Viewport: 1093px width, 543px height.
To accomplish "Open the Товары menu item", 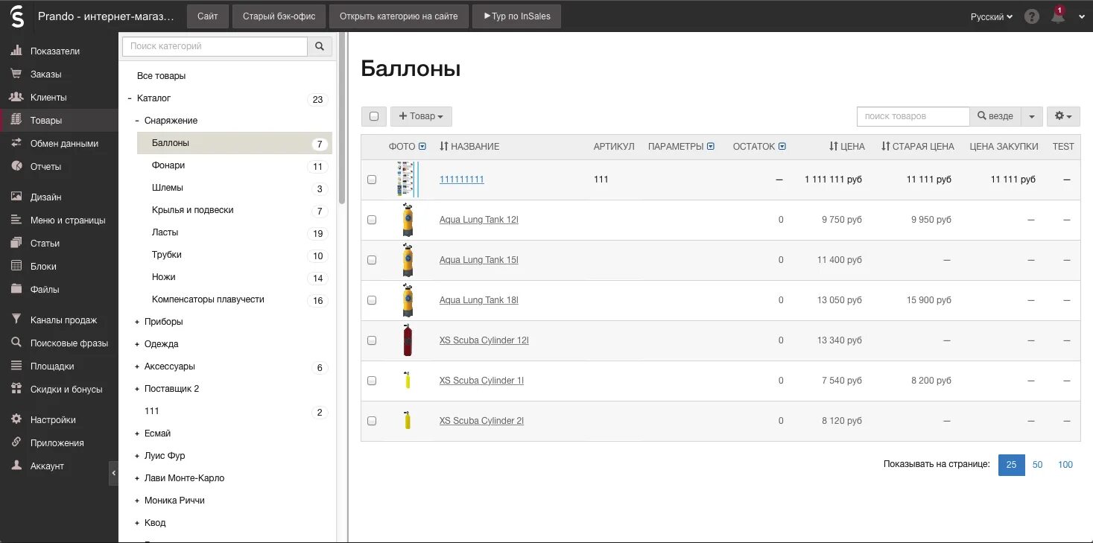I will [x=60, y=120].
